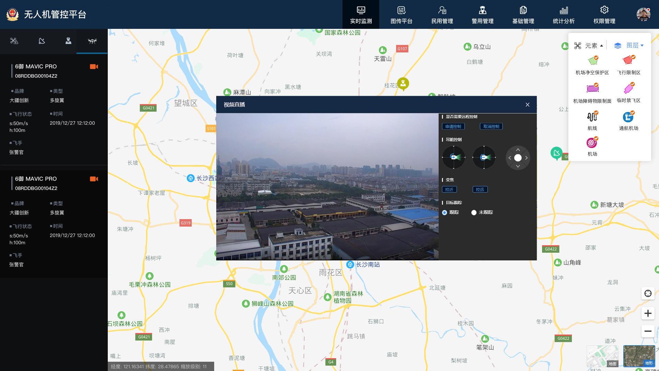Zoom in the map with plus button
Image resolution: width=659 pixels, height=371 pixels.
click(648, 313)
